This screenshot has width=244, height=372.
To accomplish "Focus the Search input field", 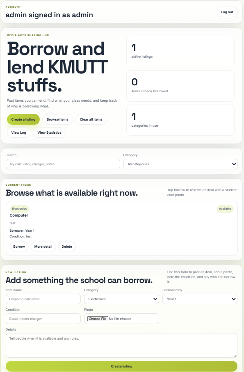I will pos(63,164).
